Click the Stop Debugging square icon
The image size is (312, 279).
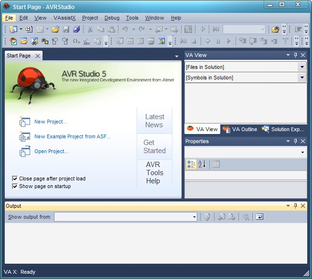(194, 41)
